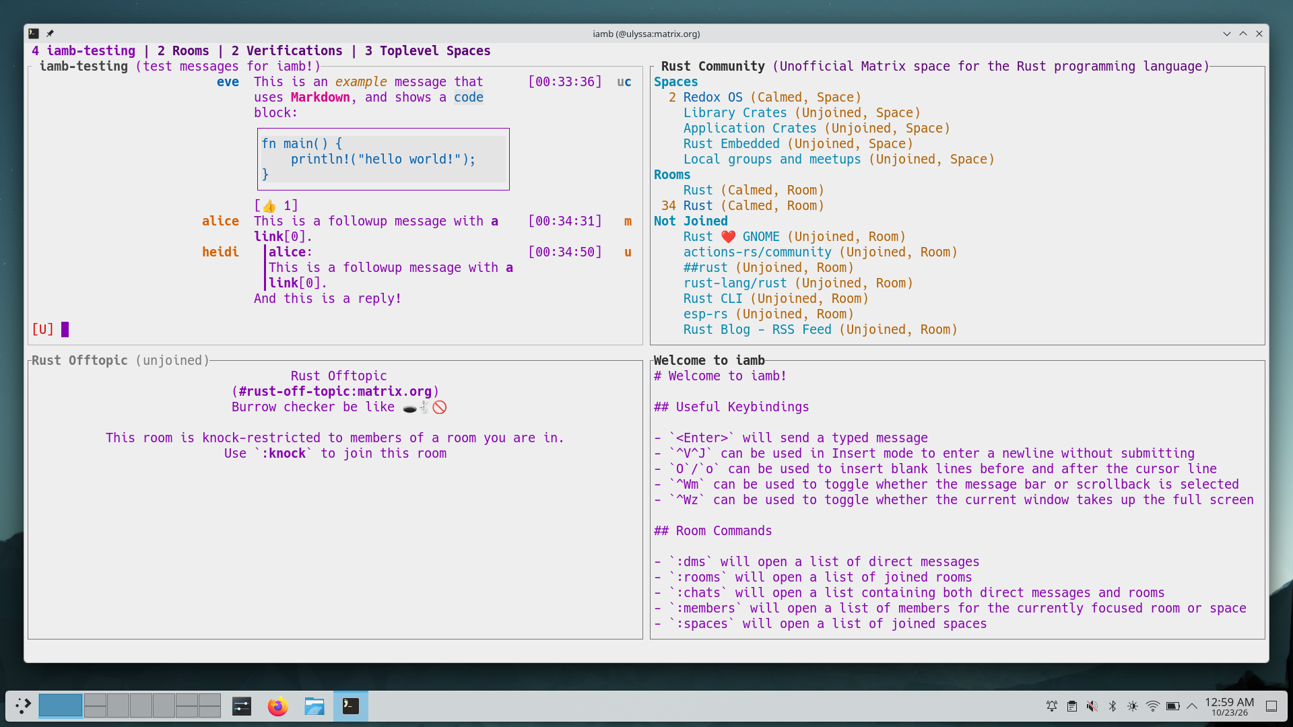Select the iamb-testing tab
This screenshot has width=1293, height=727.
pos(84,51)
